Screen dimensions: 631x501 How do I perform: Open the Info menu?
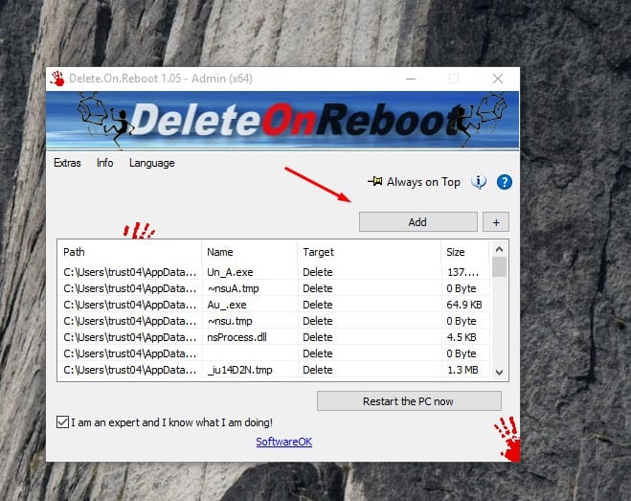(104, 163)
